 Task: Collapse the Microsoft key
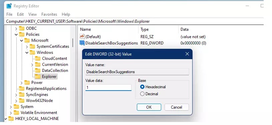[21, 40]
